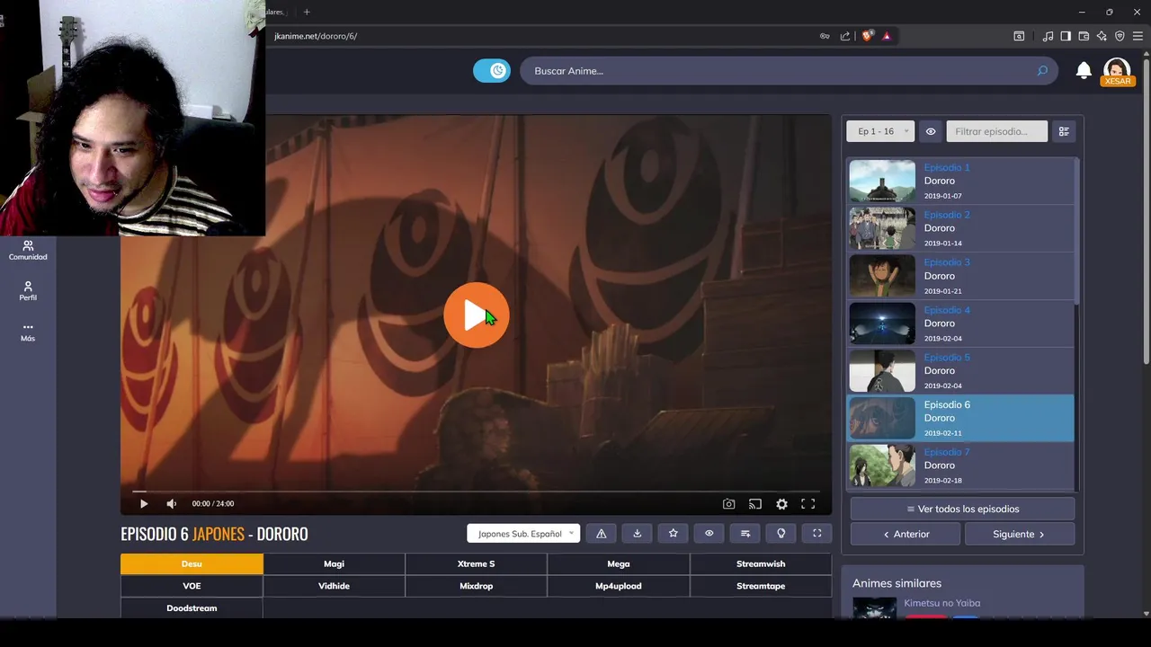Download the episode via the download icon
This screenshot has height=647, width=1151.
point(638,534)
